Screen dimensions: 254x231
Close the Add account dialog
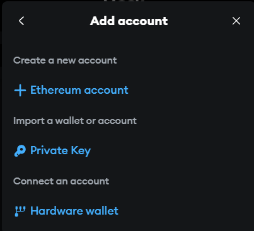click(236, 21)
